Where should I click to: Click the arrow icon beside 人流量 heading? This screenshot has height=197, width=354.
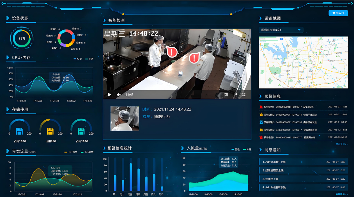point(183,148)
